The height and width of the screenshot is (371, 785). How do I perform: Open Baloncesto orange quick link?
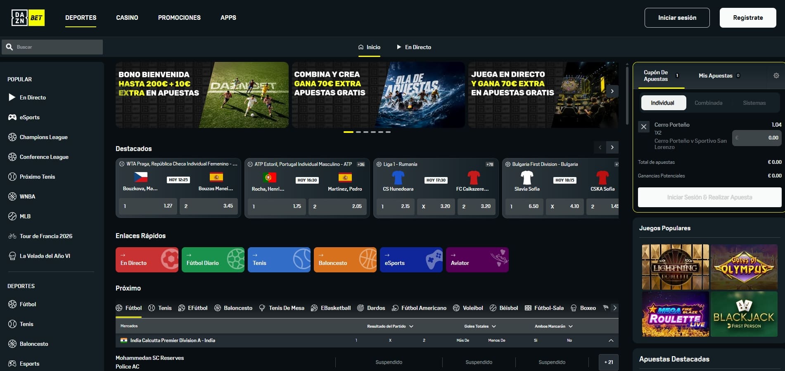345,260
